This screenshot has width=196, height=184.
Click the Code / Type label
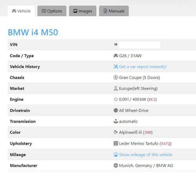pos(22,56)
